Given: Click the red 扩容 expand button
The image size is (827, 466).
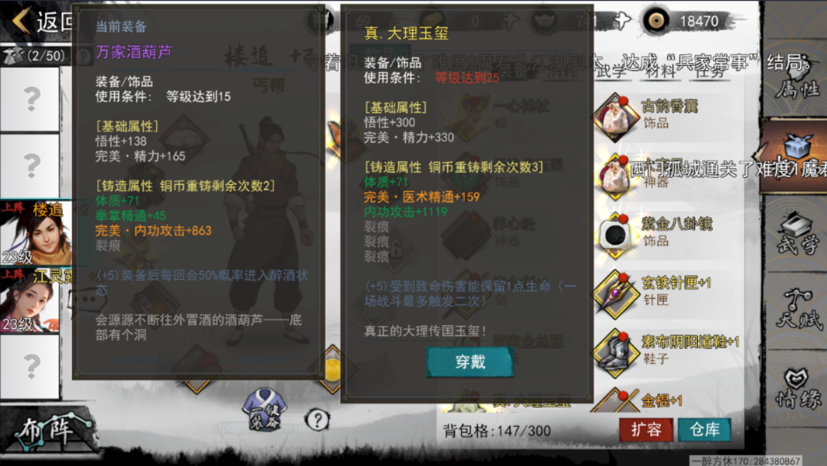Looking at the screenshot, I should coord(646,430).
